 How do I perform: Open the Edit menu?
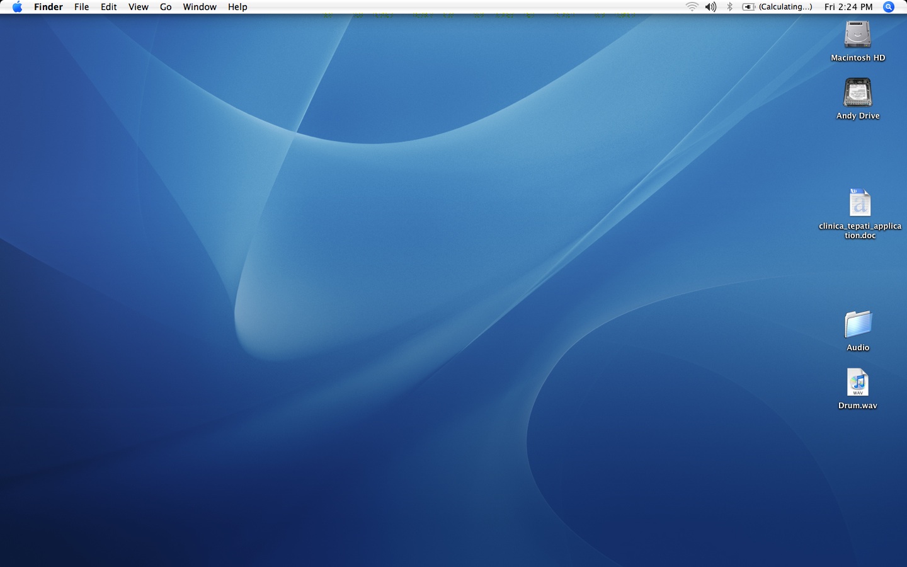click(x=108, y=7)
